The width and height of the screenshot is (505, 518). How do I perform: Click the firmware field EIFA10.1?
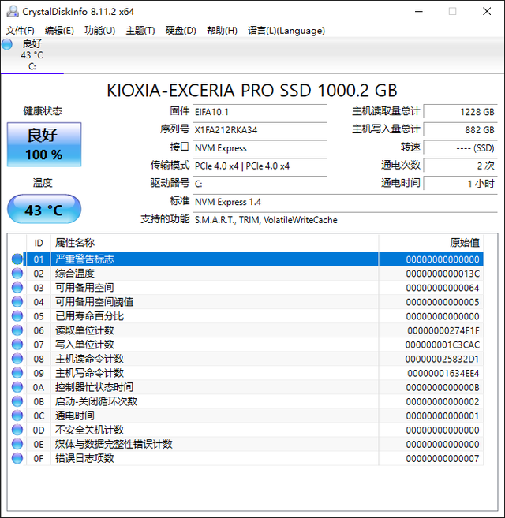coord(260,112)
